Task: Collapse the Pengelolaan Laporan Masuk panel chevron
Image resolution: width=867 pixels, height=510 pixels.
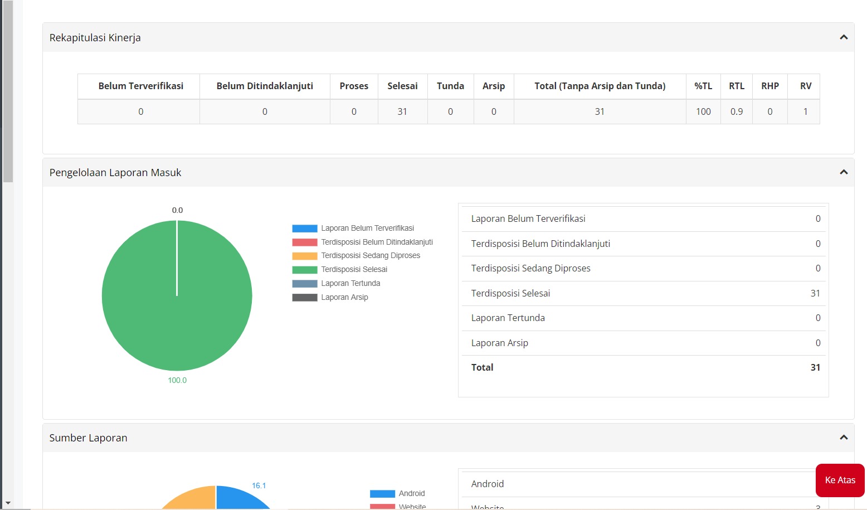Action: click(844, 172)
